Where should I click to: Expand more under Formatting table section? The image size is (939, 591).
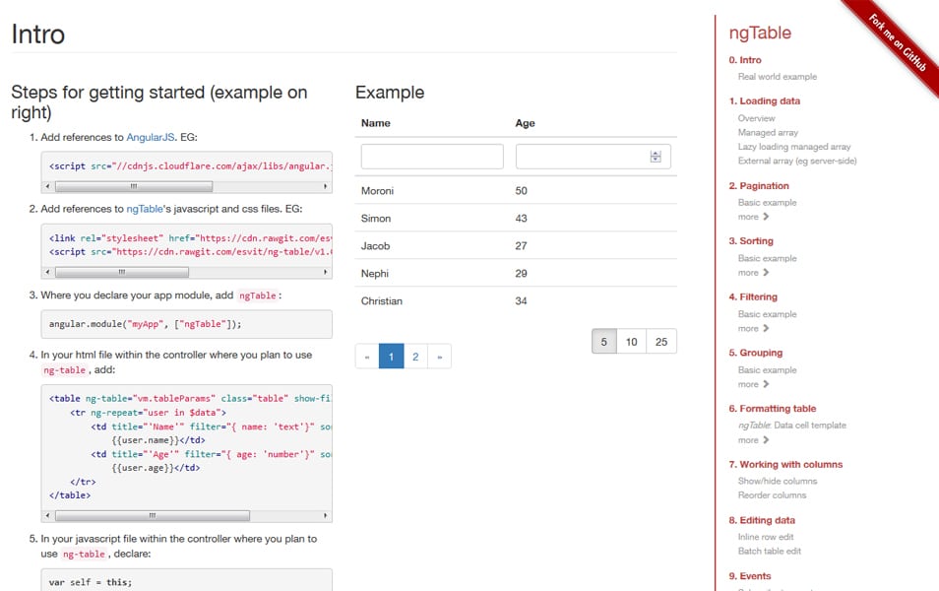pyautogui.click(x=753, y=440)
